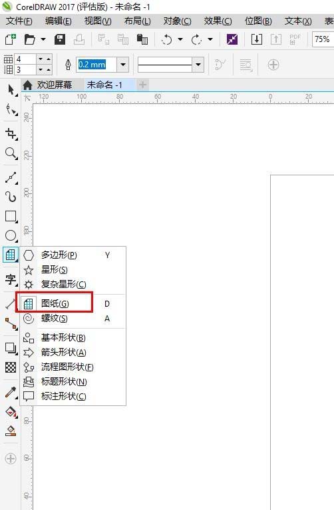Select the Artistic media tool
This screenshot has width=334, height=510.
point(11,197)
